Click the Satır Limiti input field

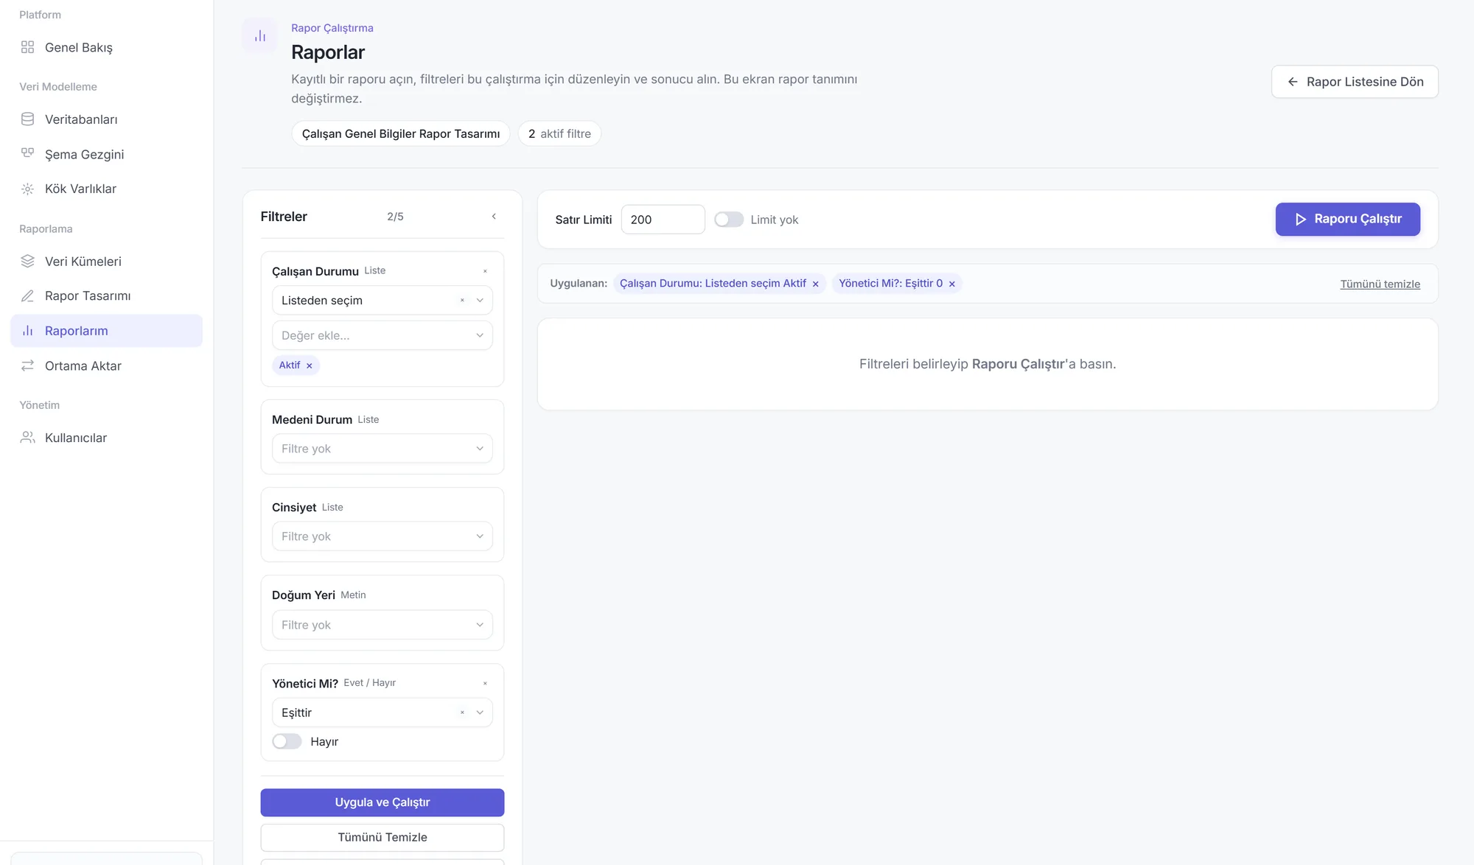point(663,220)
